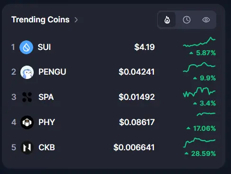Screen dimensions: 231x174
Task: Click the CKB coin logo
Action: (x=27, y=147)
